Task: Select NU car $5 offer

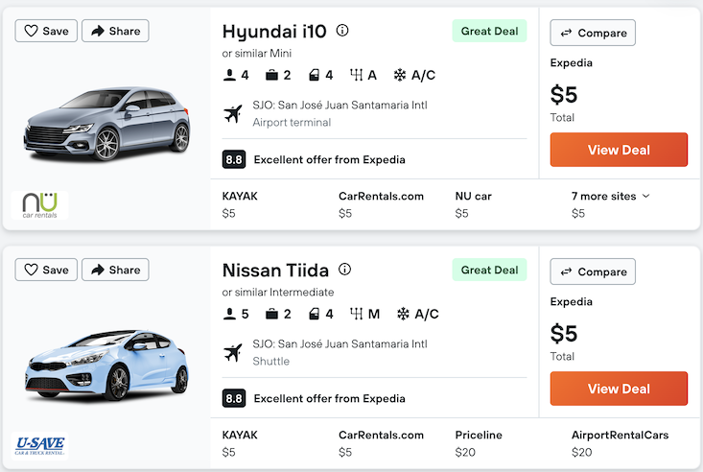Action: point(474,204)
